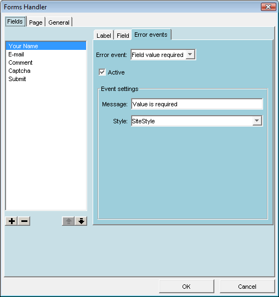
Task: Confirm with the OK button
Action: coord(186,287)
